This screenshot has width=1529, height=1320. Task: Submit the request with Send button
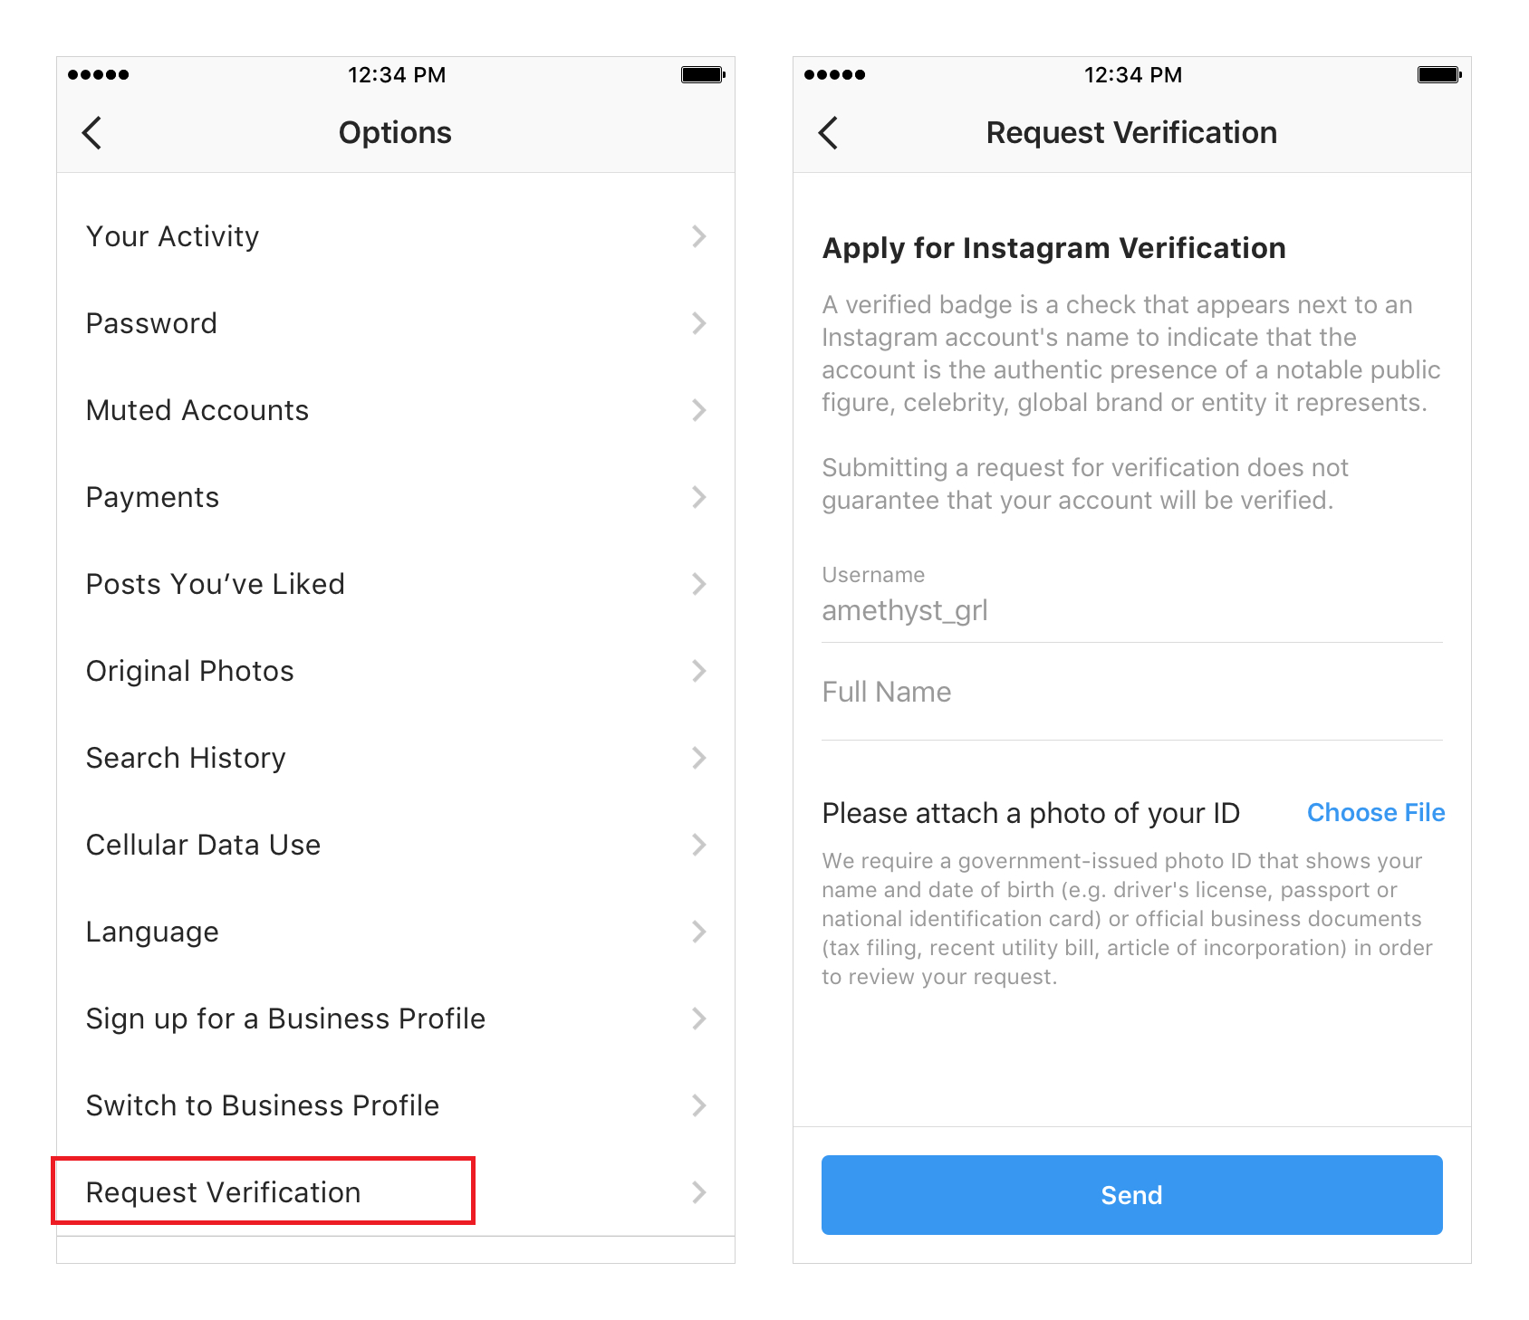click(x=1131, y=1195)
